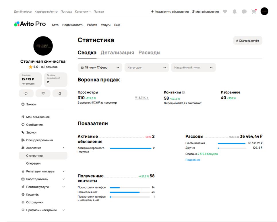
Task: Click heart button under wallet card
Action: click(43, 93)
